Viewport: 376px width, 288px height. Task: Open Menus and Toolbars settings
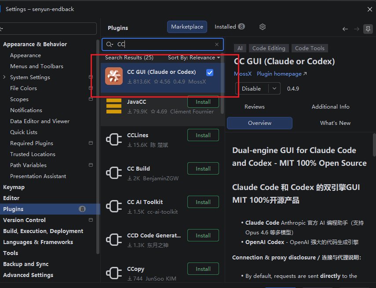(37, 66)
